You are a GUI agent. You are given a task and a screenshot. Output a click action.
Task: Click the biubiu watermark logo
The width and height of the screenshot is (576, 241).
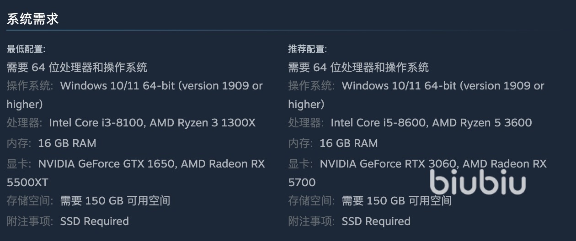point(478,183)
